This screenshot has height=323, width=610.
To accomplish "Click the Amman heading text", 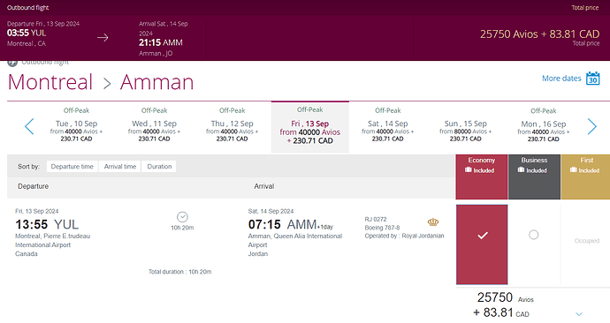I will point(156,82).
